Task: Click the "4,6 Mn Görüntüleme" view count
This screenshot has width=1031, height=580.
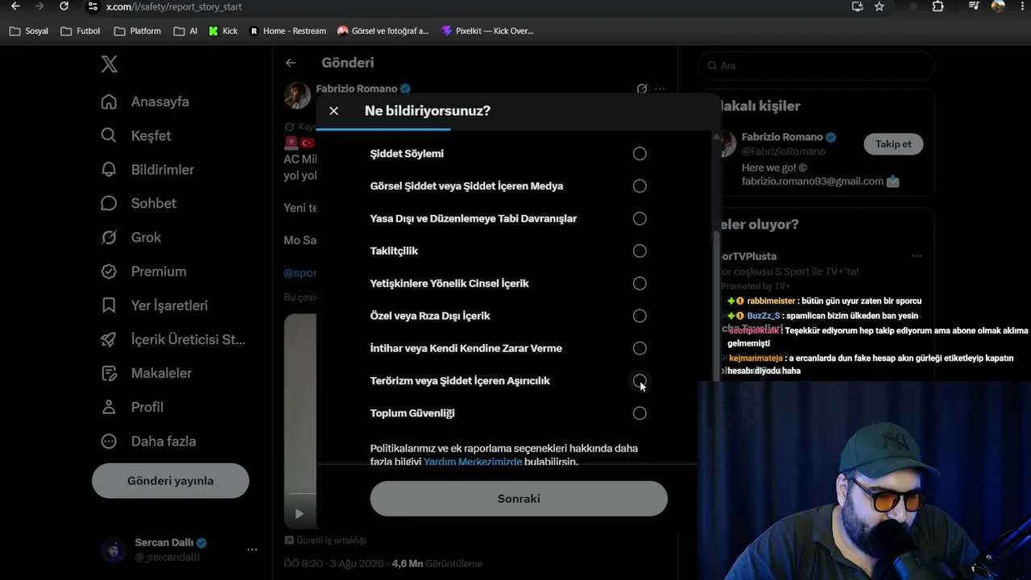Action: tap(437, 564)
